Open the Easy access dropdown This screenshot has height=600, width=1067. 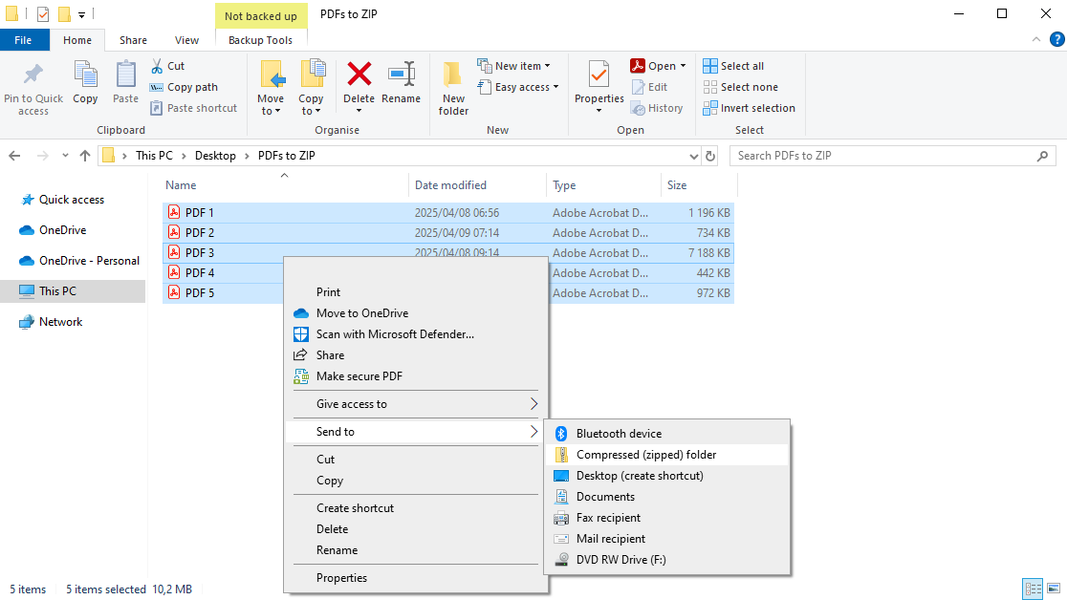519,86
